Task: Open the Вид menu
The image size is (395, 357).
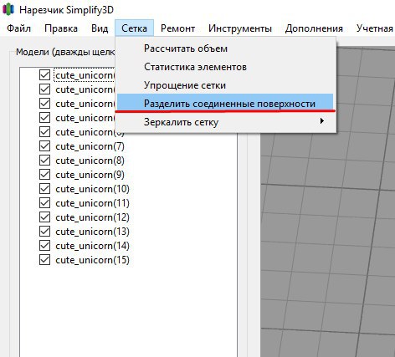Action: pyautogui.click(x=100, y=28)
